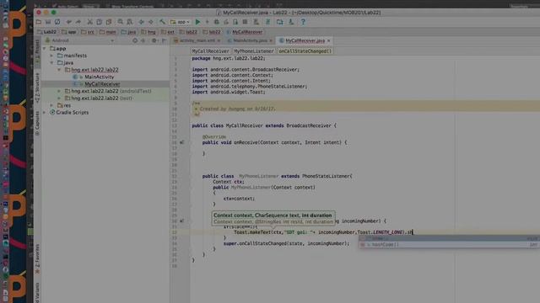Open the Project panel gear settings icon
Image resolution: width=540 pixels, height=303 pixels.
pyautogui.click(x=154, y=40)
